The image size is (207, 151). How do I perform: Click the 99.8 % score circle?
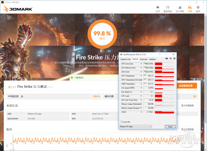(102, 34)
